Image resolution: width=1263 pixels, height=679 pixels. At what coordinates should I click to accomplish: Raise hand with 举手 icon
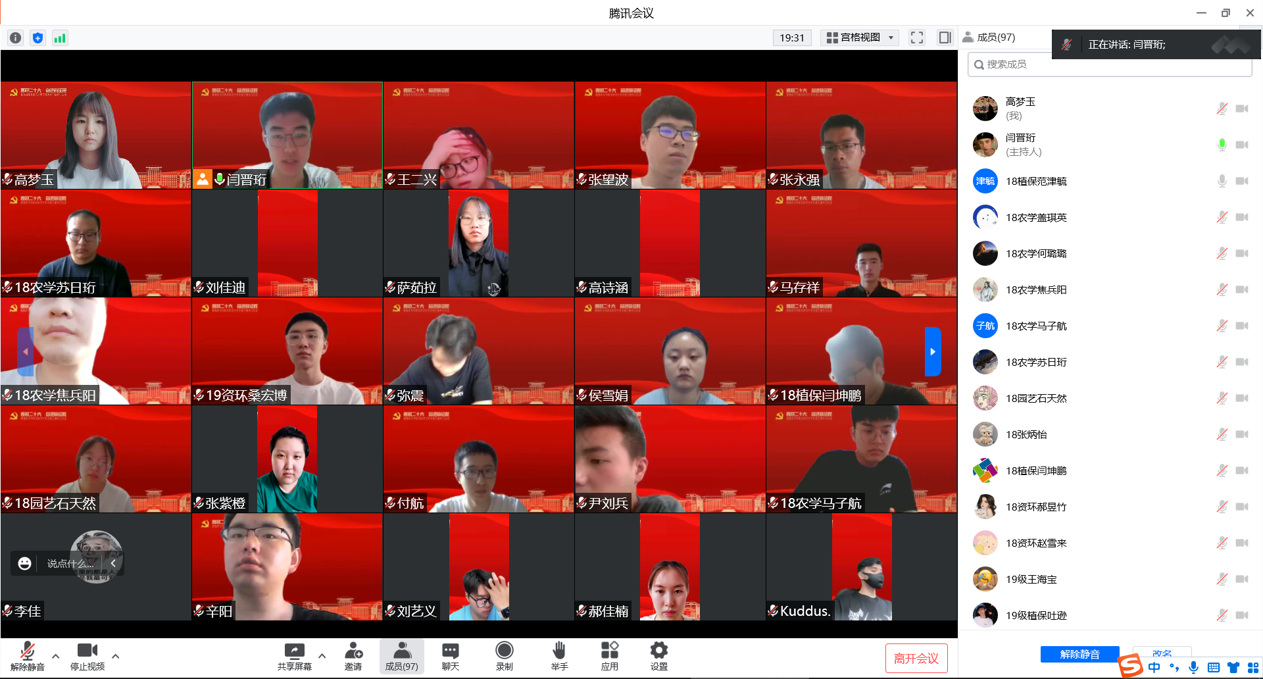(x=559, y=657)
